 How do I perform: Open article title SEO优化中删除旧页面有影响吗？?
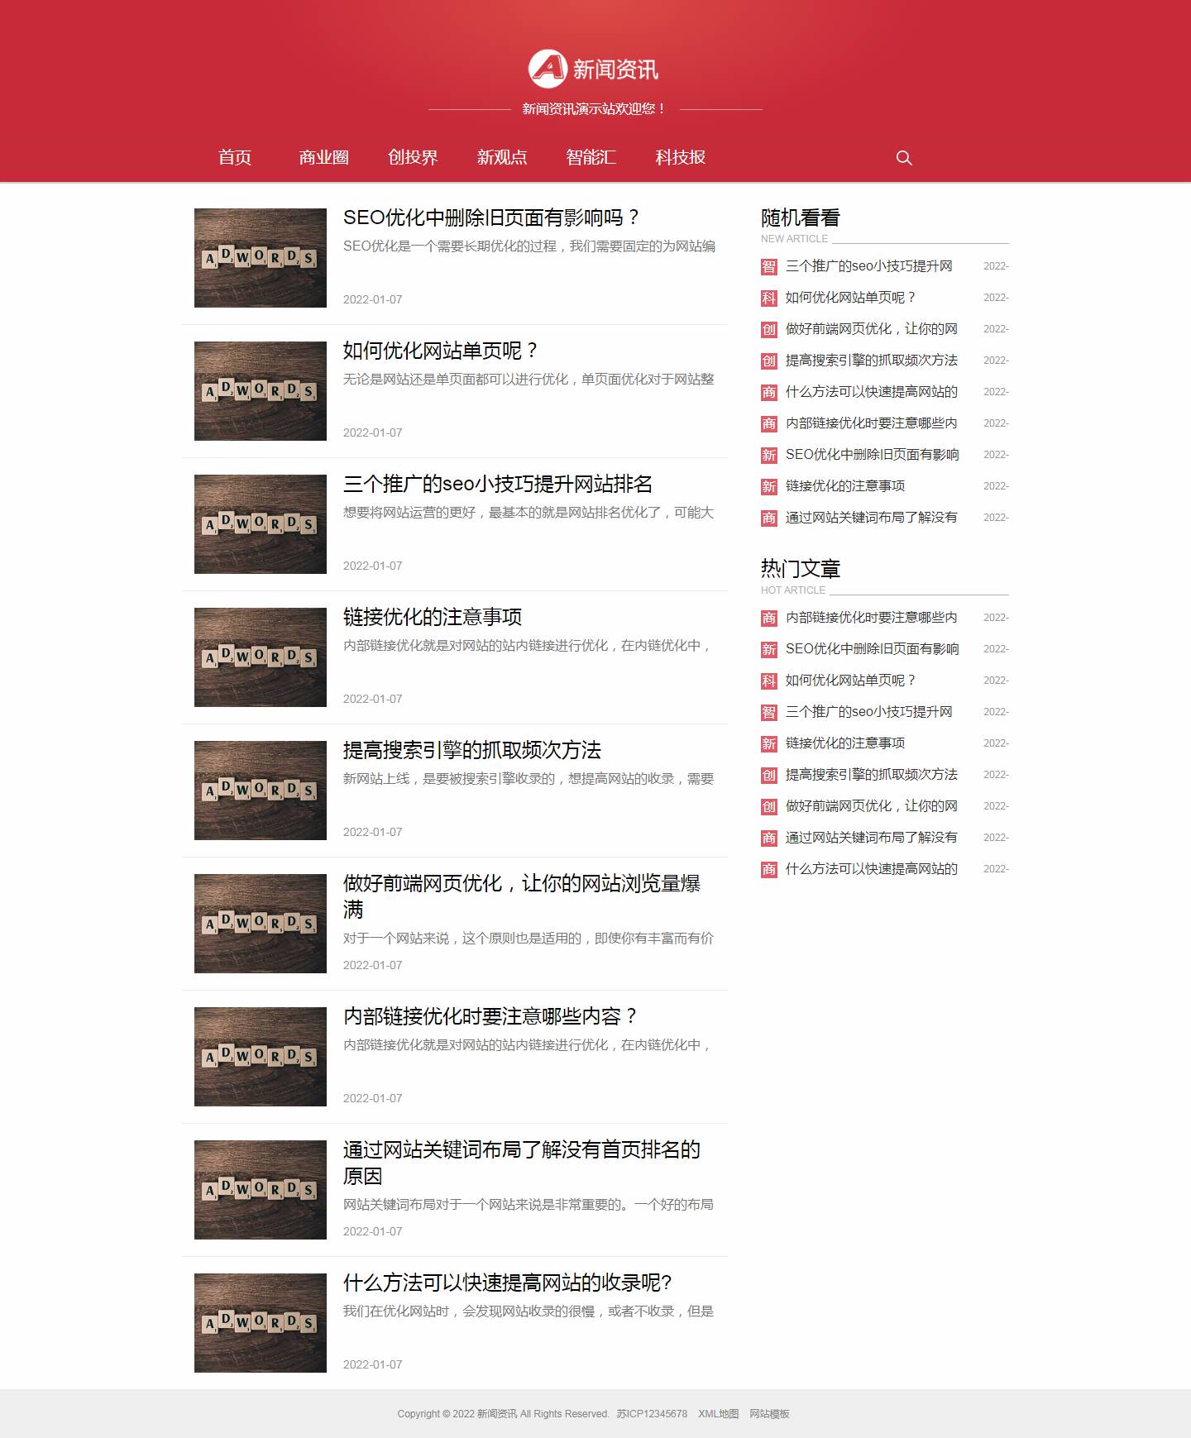493,217
